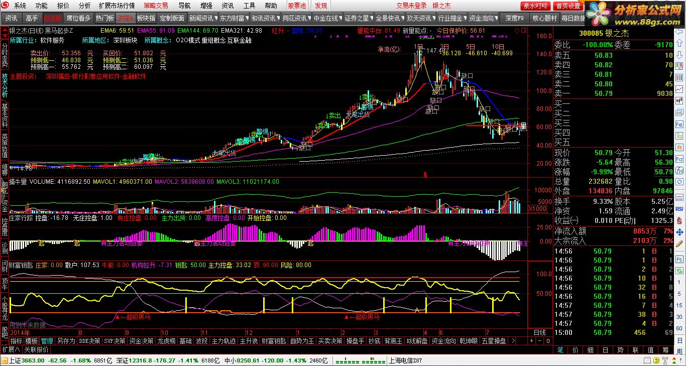The height and width of the screenshot is (366, 686).
Task: Click the orange 自 icon in right sidebar
Action: (678, 147)
